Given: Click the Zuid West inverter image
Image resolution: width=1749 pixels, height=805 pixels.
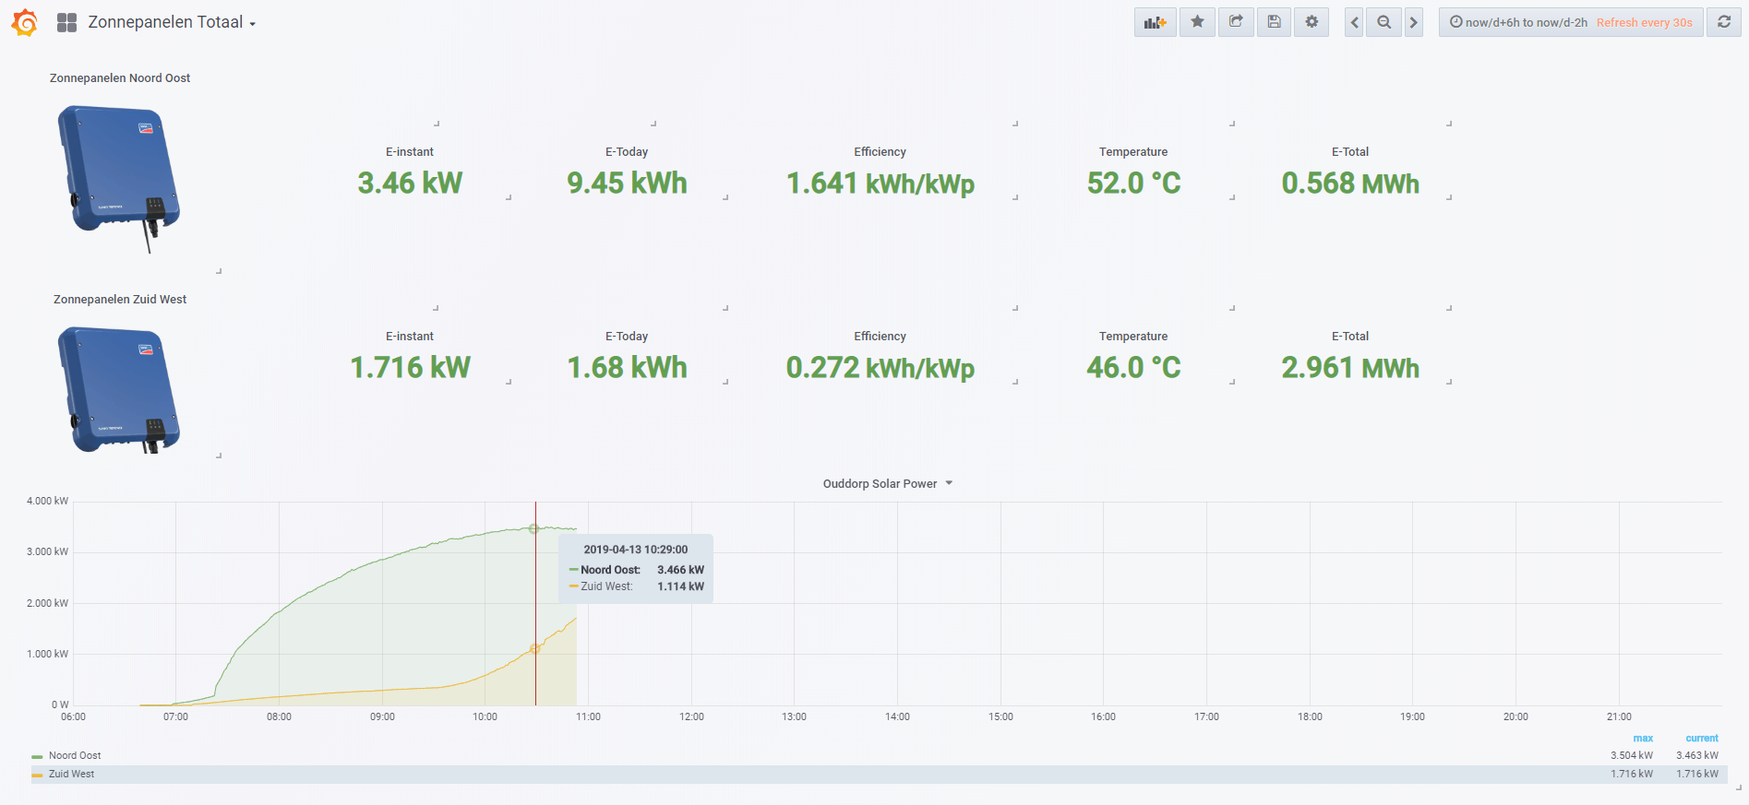Looking at the screenshot, I should (x=119, y=390).
